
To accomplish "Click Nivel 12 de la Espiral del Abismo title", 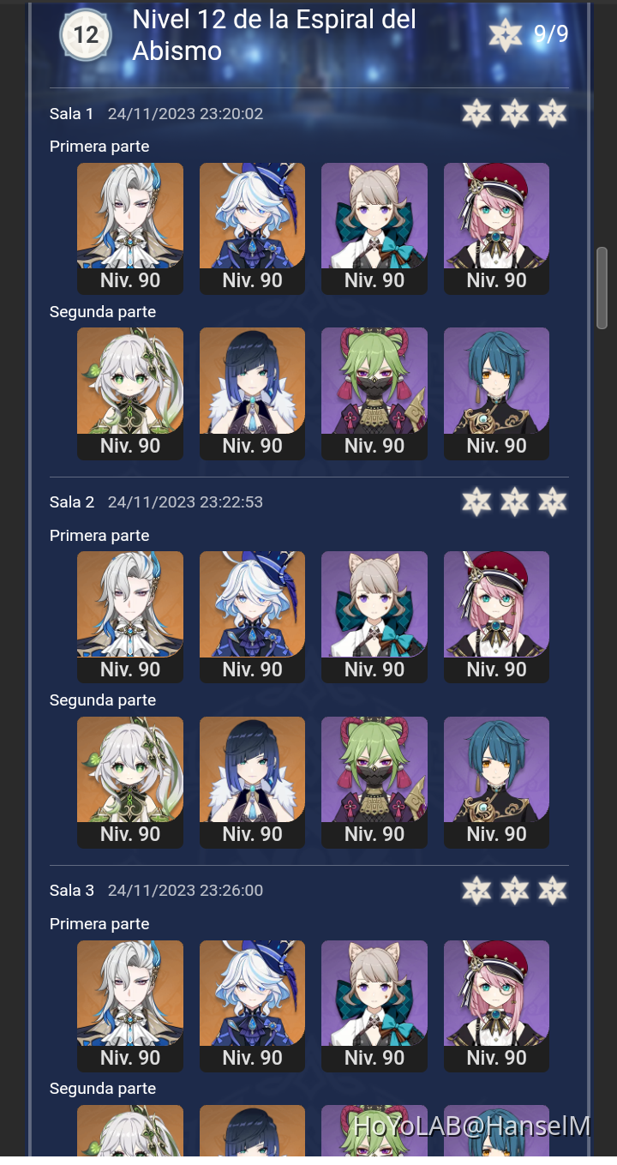I will [x=274, y=35].
